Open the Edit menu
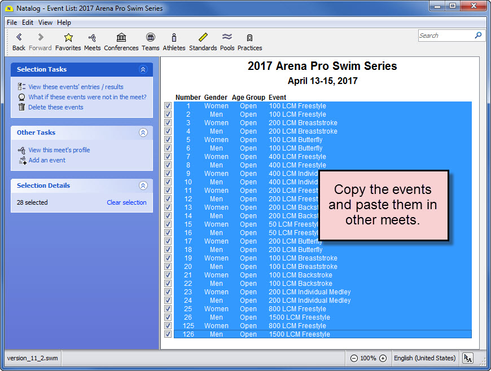Viewport: 491px width, 371px height. pos(28,23)
